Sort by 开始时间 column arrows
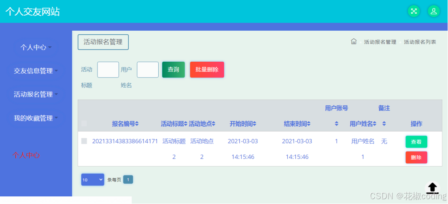Viewport: 448px width, 204px height. pyautogui.click(x=254, y=124)
